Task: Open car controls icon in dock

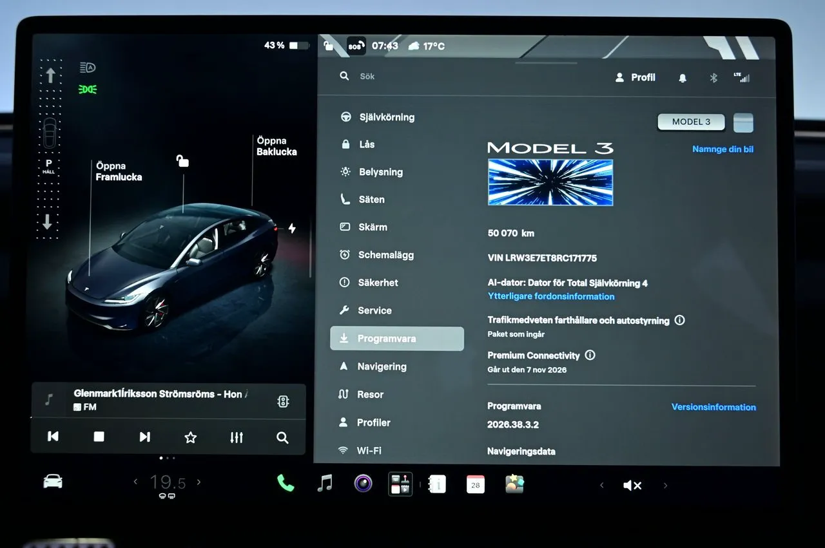Action: click(53, 482)
